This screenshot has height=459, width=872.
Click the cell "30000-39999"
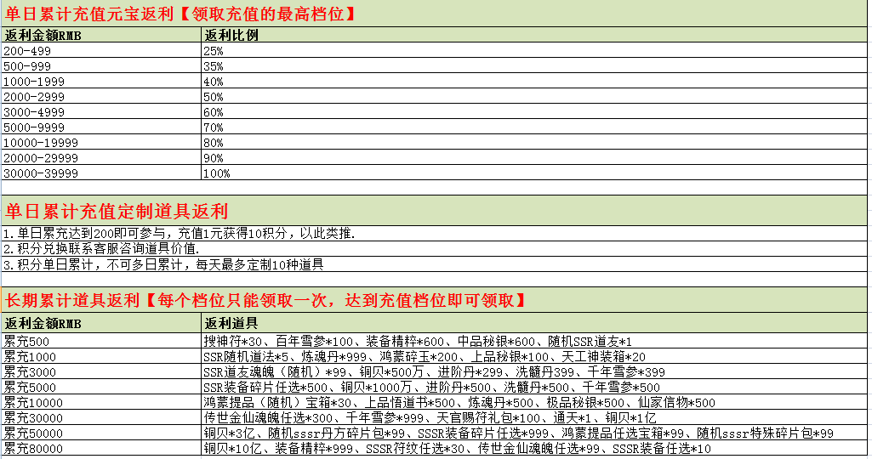[x=101, y=173]
